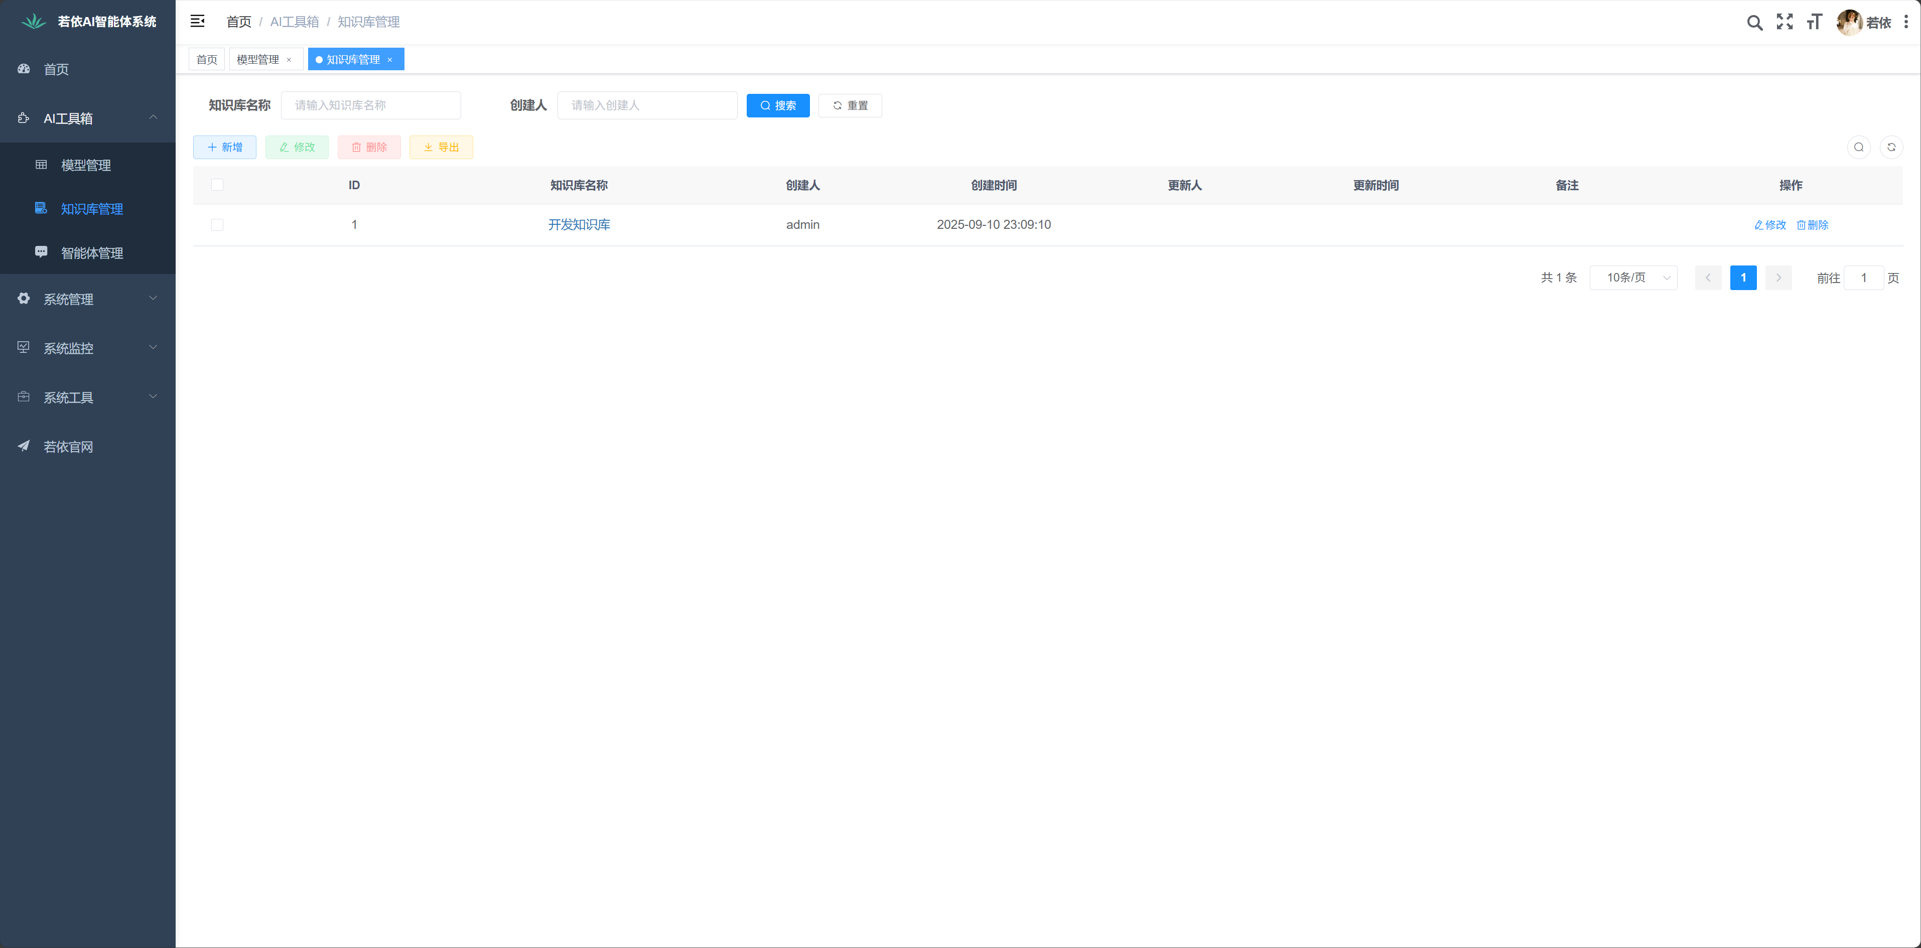Image resolution: width=1921 pixels, height=948 pixels.
Task: Open the font size settings icon
Action: (1814, 23)
